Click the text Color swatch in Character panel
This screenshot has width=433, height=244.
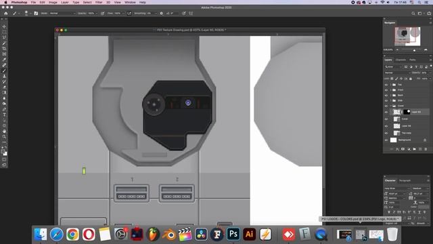click(x=424, y=207)
